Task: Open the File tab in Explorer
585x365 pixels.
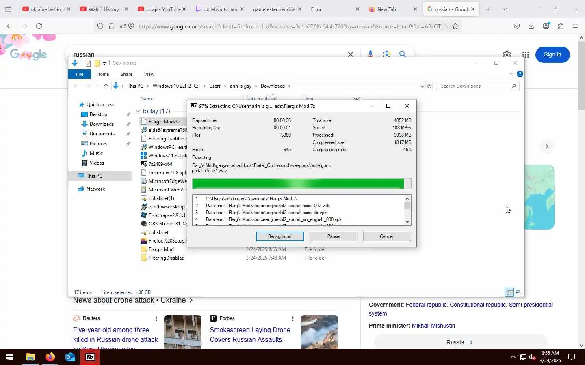Action: click(80, 74)
